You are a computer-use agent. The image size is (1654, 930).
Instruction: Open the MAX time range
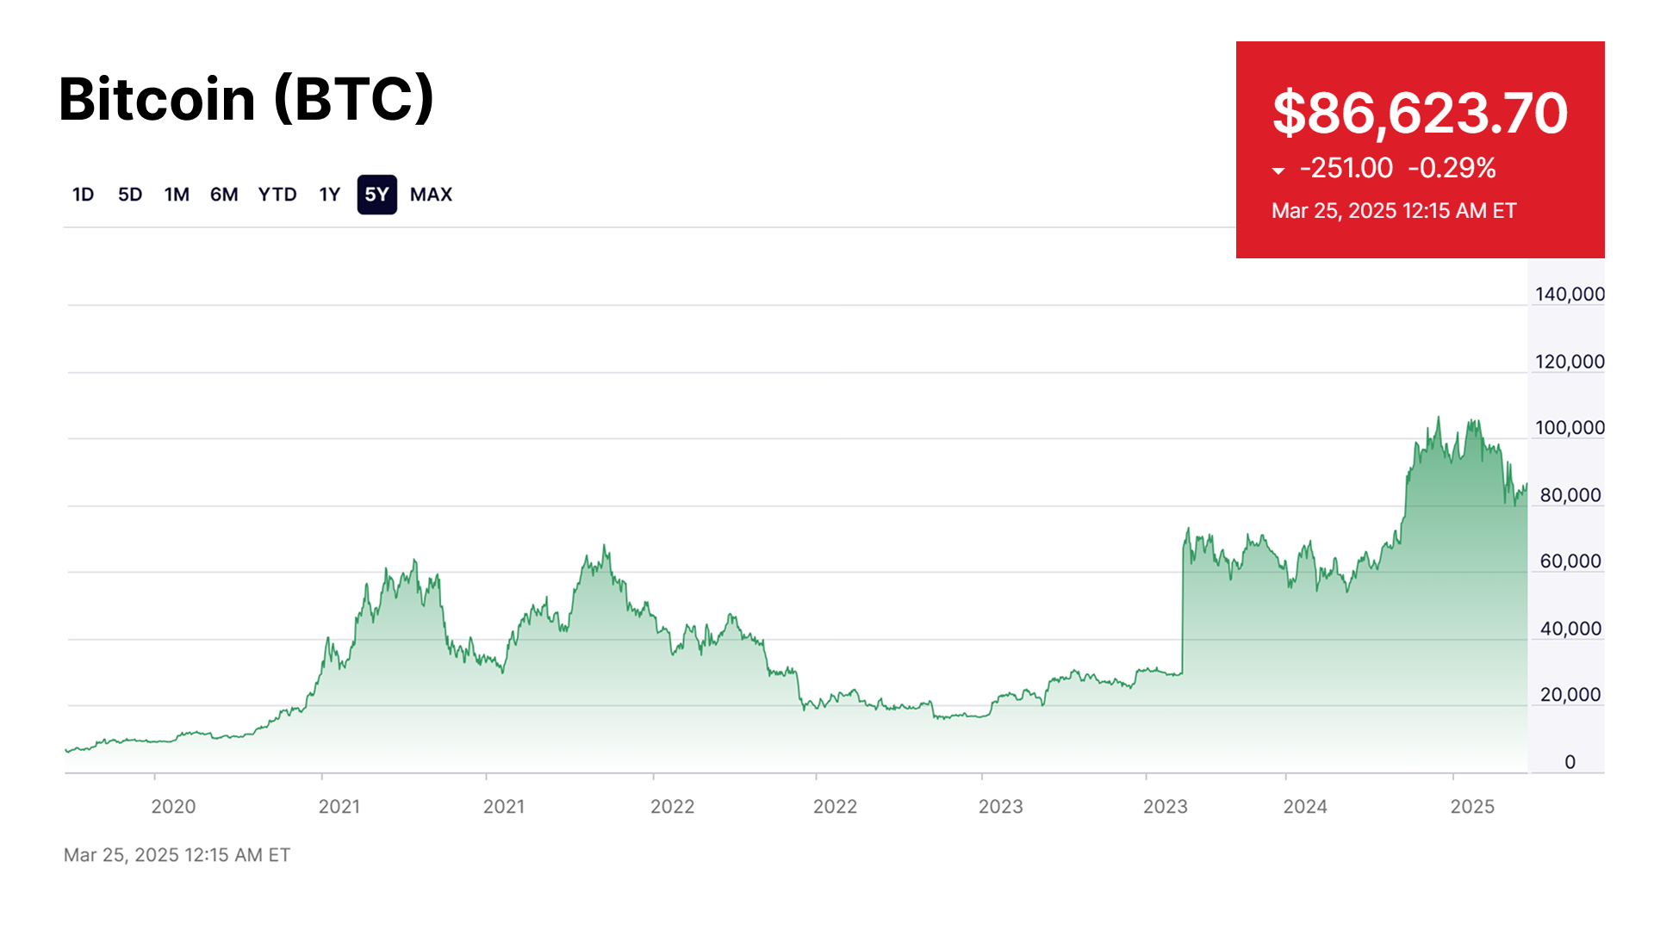pyautogui.click(x=431, y=195)
